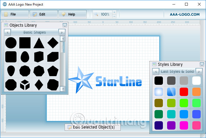The width and height of the screenshot is (206, 138).
Task: Select the narrow rhombus shape in bottom row
Action: coord(39,85)
